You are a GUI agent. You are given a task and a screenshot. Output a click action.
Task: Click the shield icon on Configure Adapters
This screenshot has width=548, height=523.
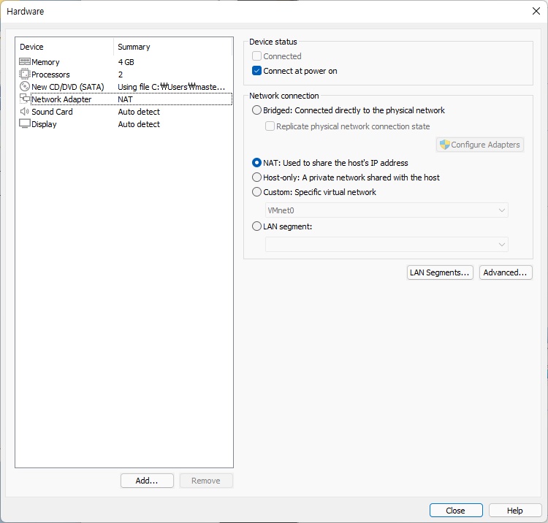tap(444, 145)
